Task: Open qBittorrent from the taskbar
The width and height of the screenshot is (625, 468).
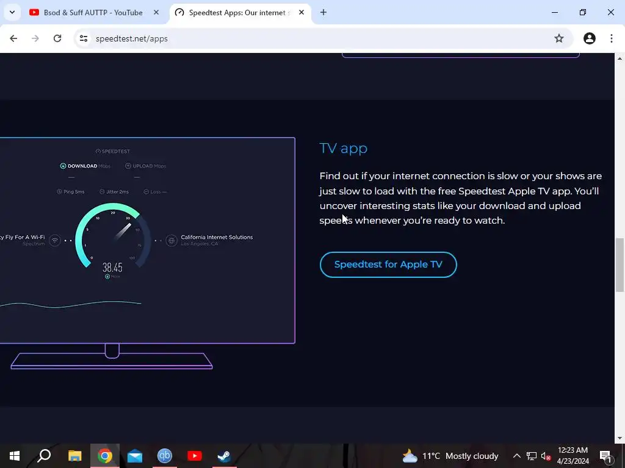Action: [165, 456]
